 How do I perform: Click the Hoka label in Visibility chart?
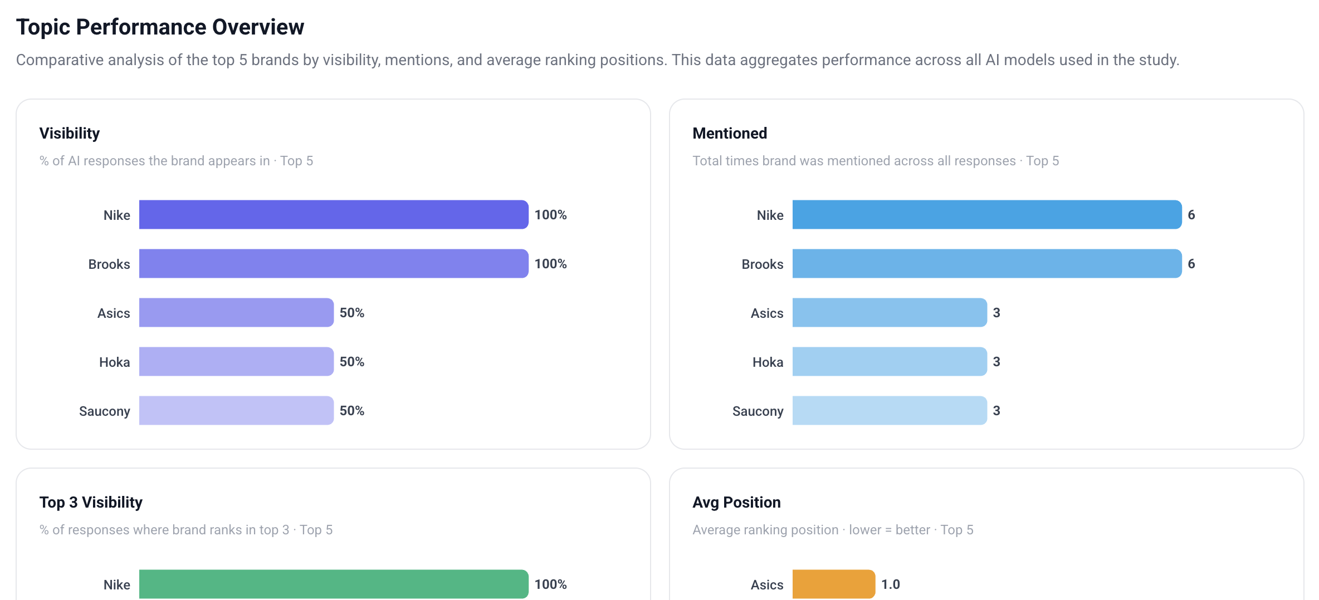pos(115,362)
